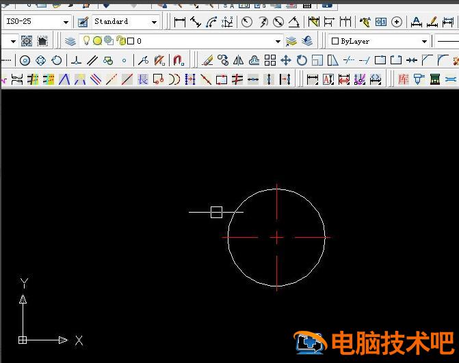Open the Tolerance tool

[381, 22]
